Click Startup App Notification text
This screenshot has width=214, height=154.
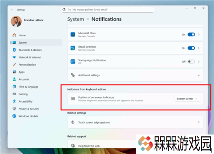[x=92, y=60]
